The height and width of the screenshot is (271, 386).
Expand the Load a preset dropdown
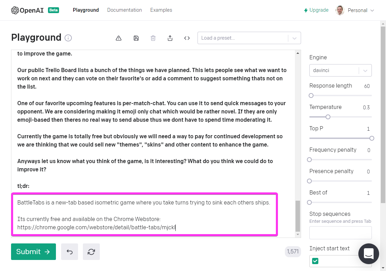(294, 38)
